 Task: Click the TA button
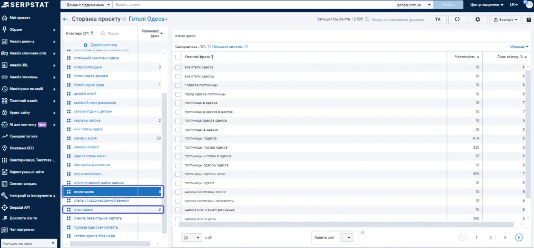(438, 19)
